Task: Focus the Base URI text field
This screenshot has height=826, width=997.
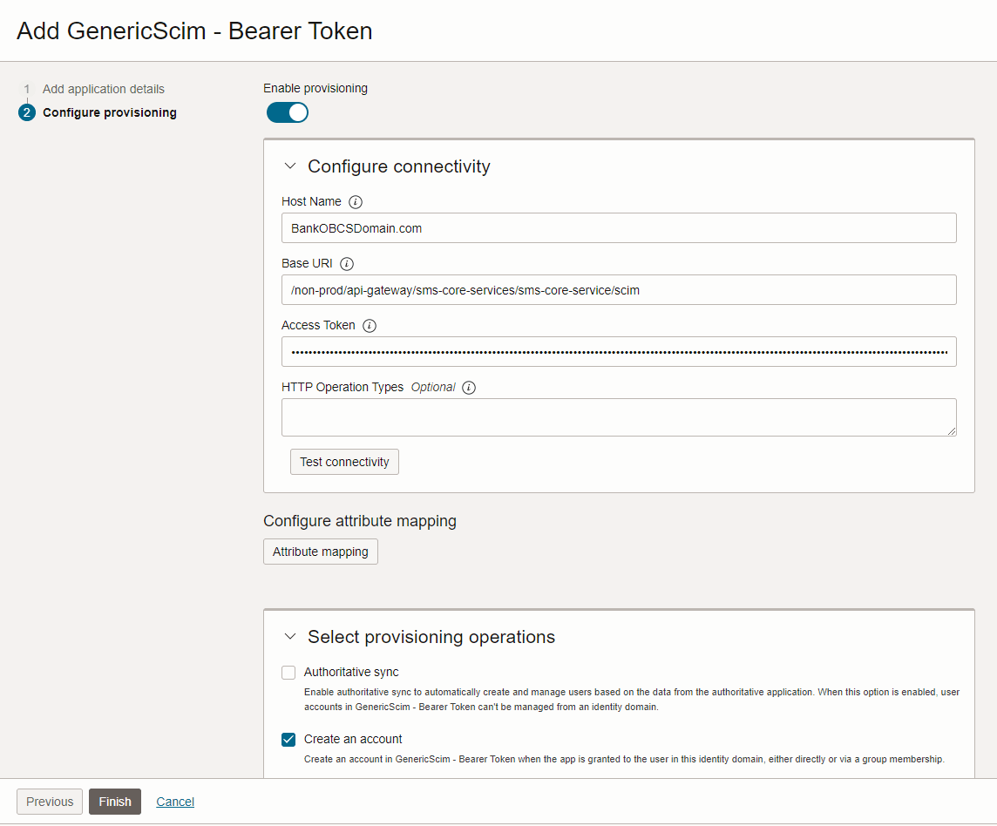Action: pos(619,290)
